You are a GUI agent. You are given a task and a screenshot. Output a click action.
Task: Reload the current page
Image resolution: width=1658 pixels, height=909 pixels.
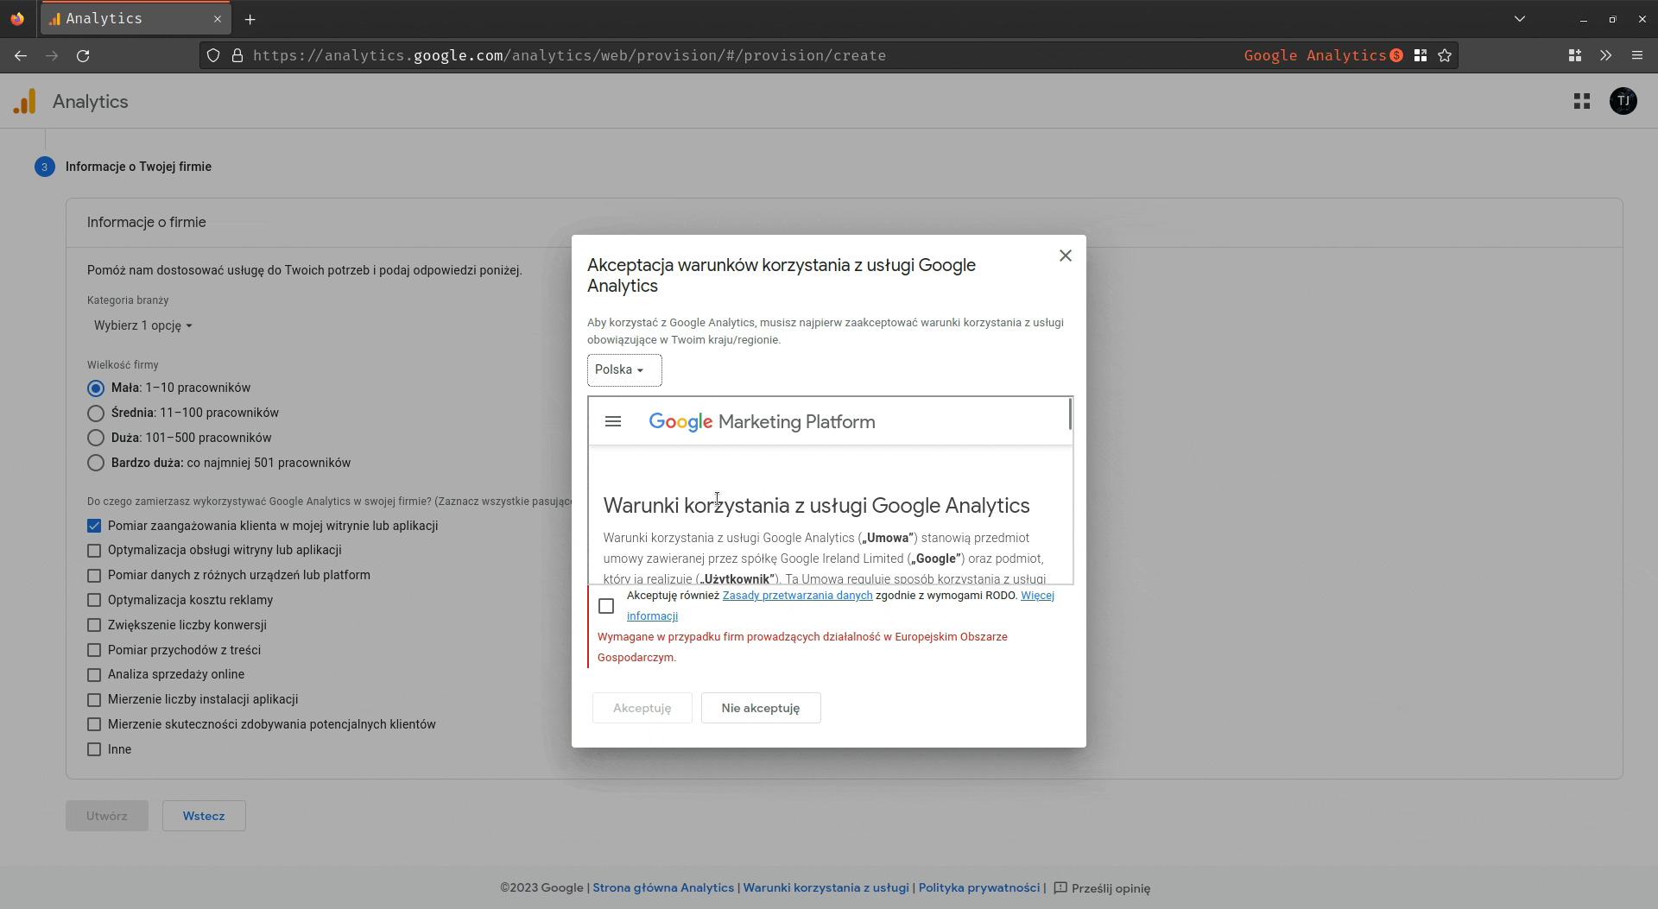(83, 55)
